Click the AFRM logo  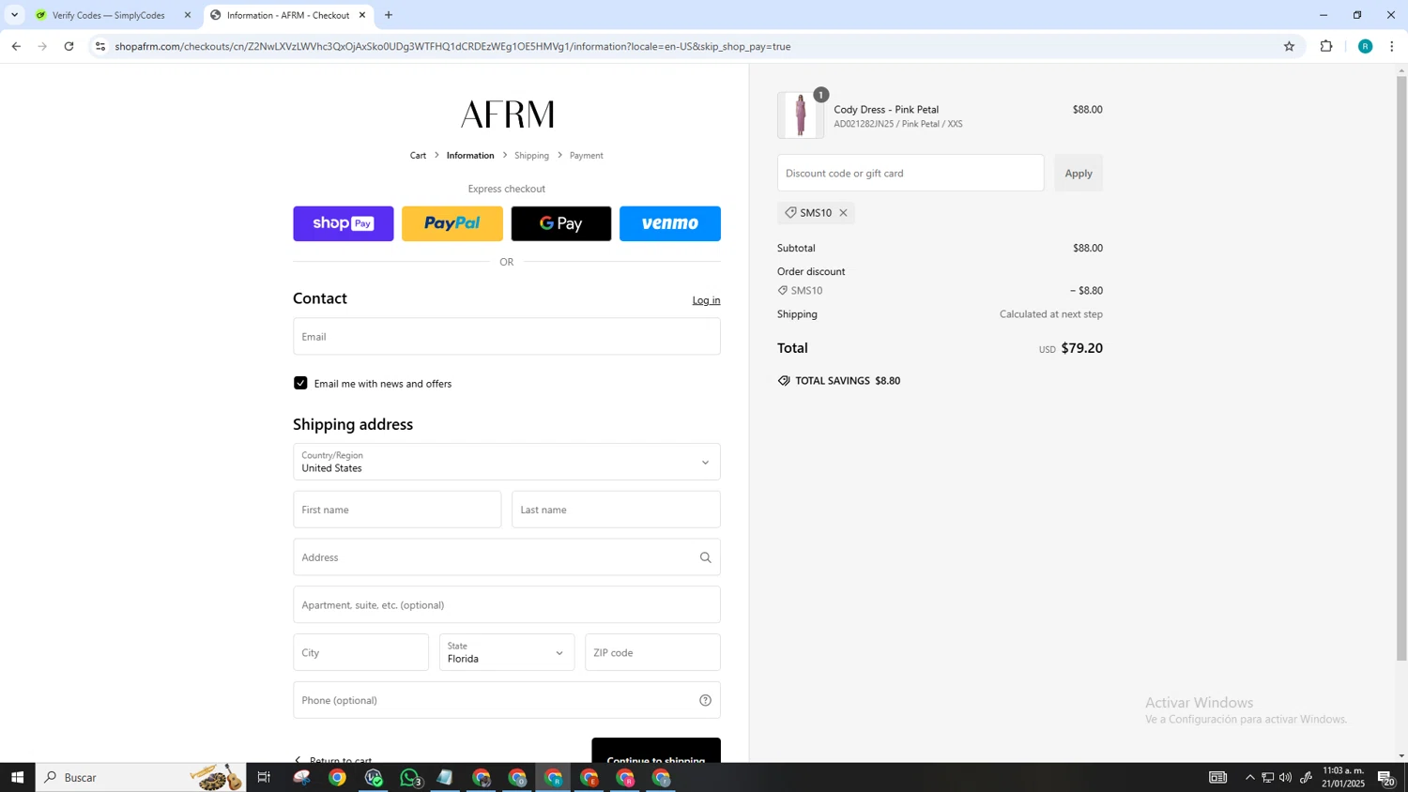click(507, 114)
